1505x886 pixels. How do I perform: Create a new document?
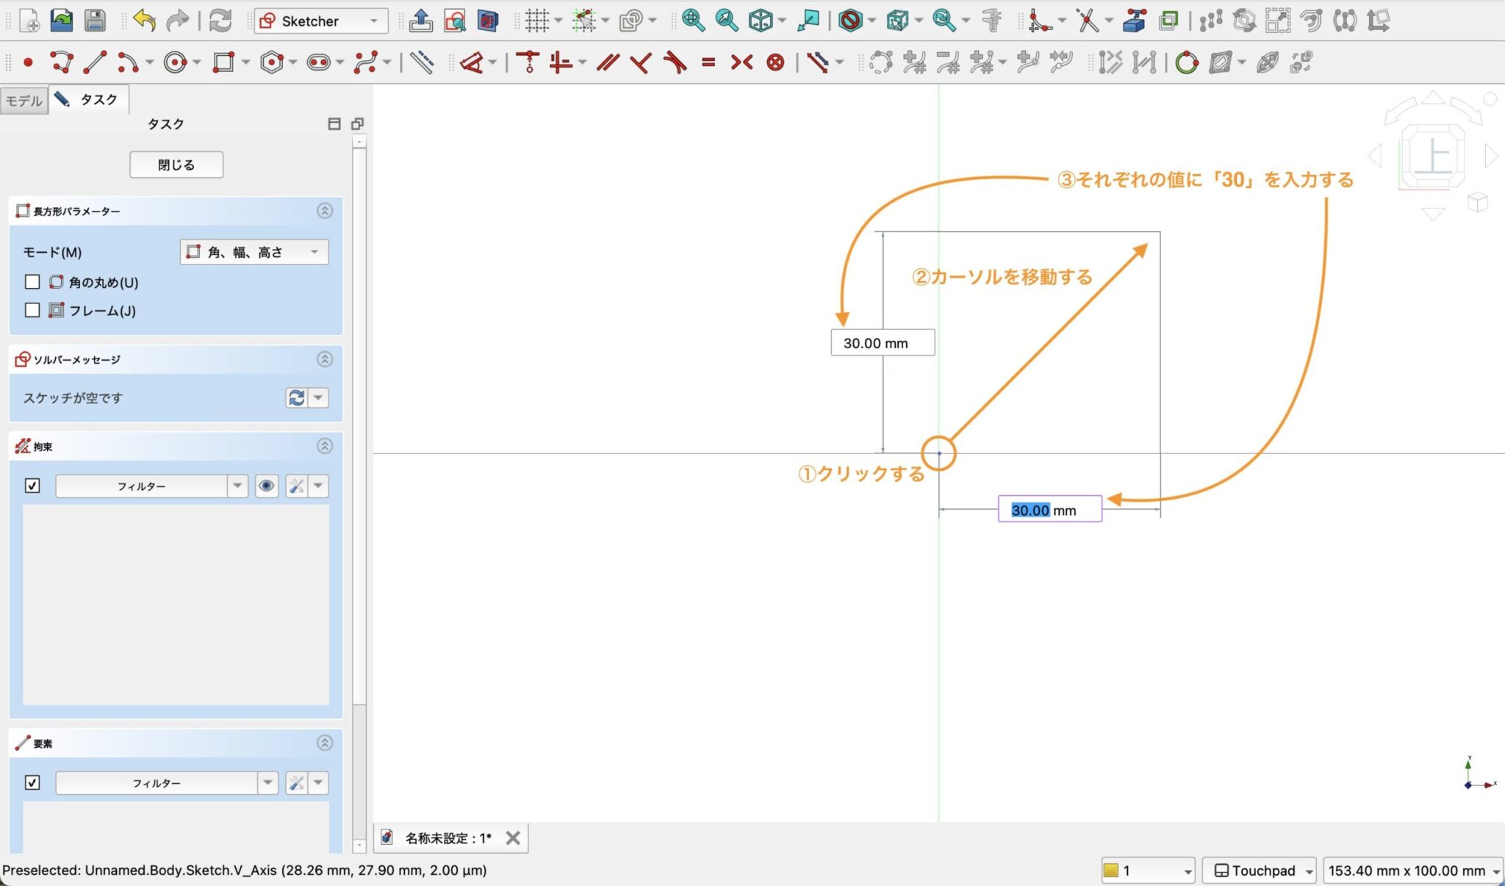coord(28,21)
